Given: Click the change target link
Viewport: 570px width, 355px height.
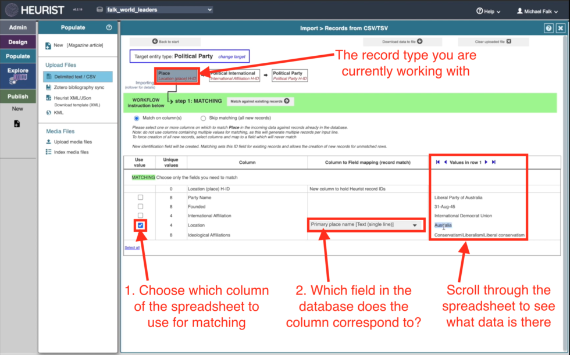Looking at the screenshot, I should (231, 56).
